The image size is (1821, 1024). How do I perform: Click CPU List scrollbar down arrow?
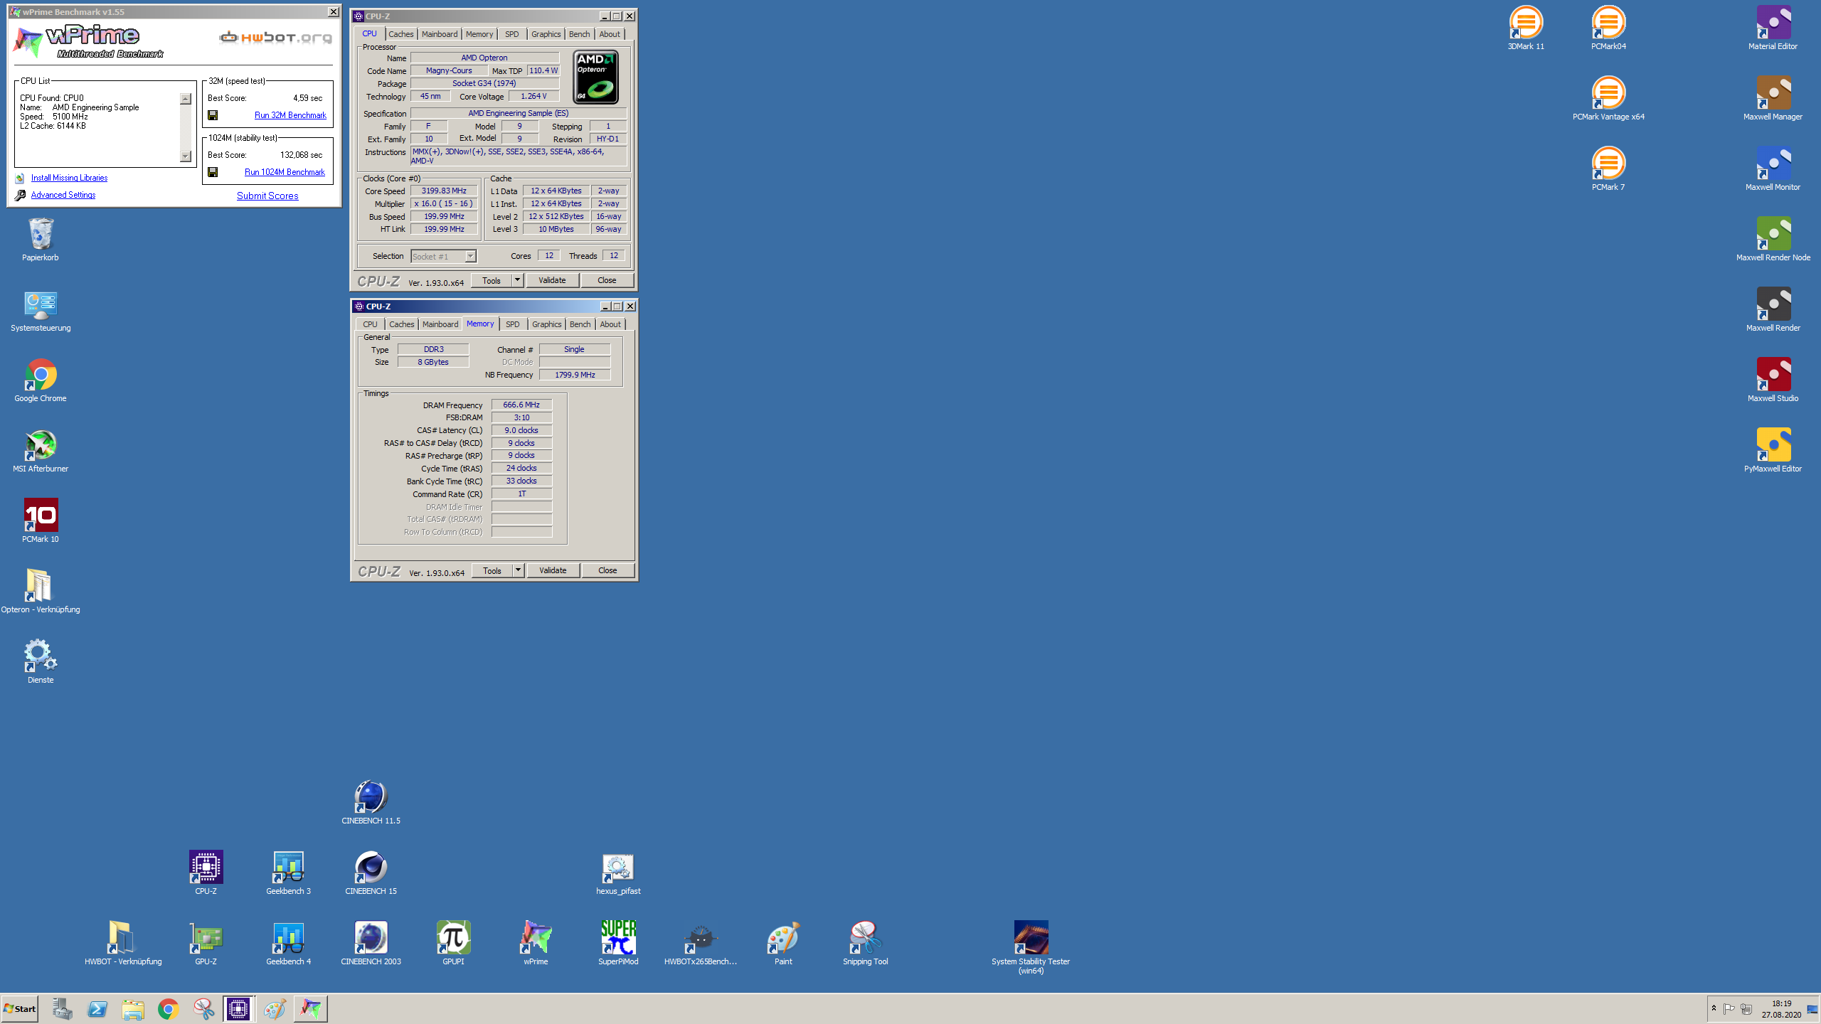pos(186,156)
